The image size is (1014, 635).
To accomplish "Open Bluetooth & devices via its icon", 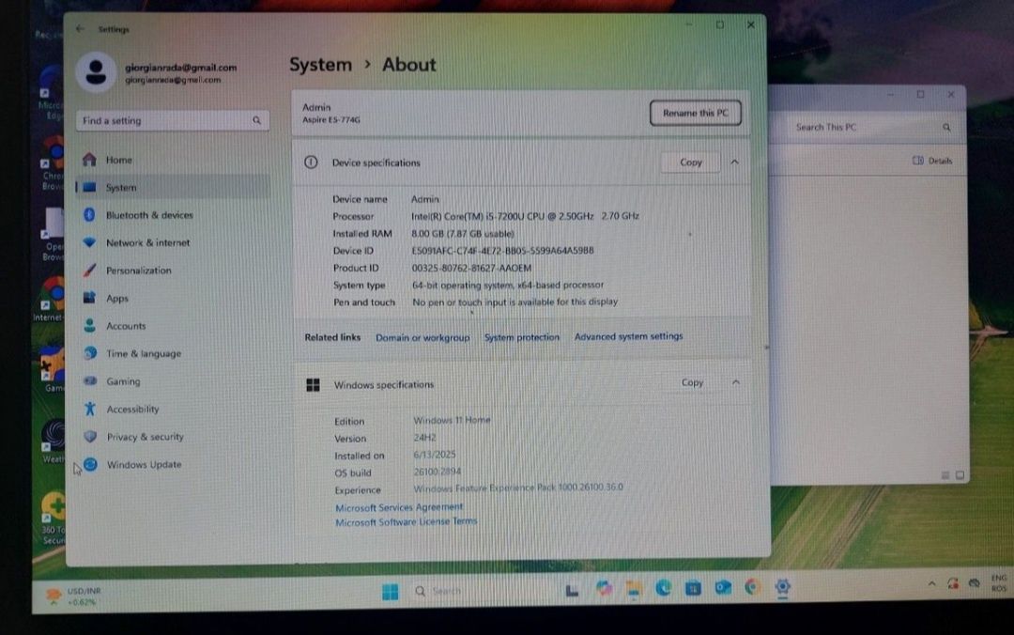I will point(90,214).
